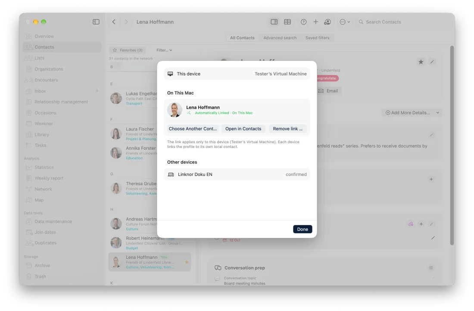Open the help question mark icon

point(303,22)
